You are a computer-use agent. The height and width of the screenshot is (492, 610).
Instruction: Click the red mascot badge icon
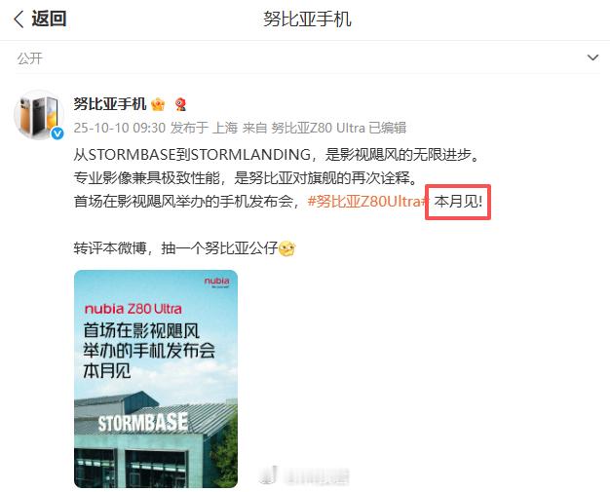click(180, 104)
